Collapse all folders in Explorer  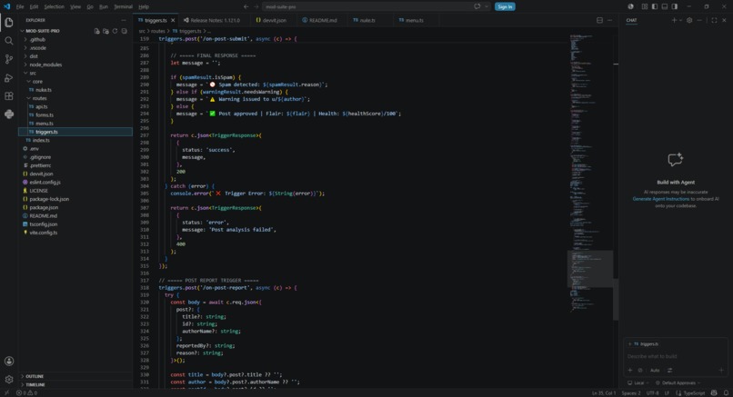(124, 31)
